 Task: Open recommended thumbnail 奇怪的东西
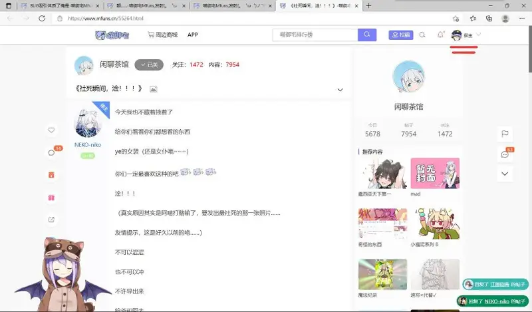tap(382, 224)
